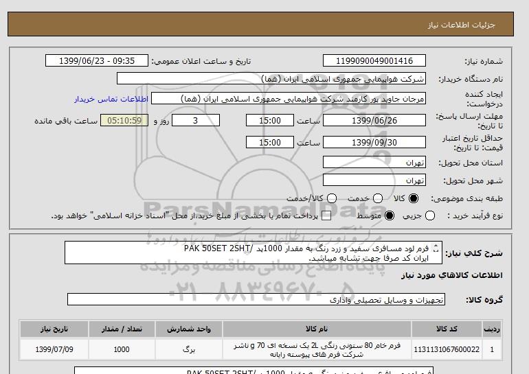
Task: Select the کالا radio button
Action: point(413,198)
